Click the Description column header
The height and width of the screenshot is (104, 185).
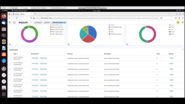107,54
